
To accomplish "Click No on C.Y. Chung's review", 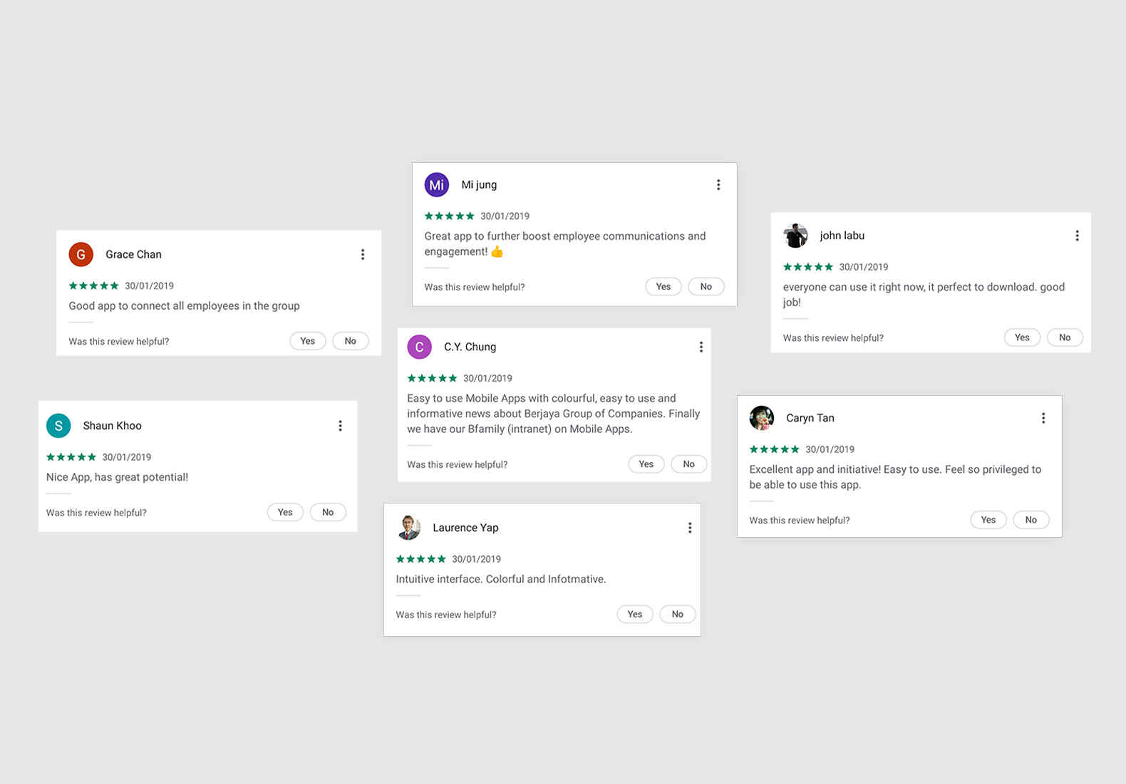I will coord(689,464).
